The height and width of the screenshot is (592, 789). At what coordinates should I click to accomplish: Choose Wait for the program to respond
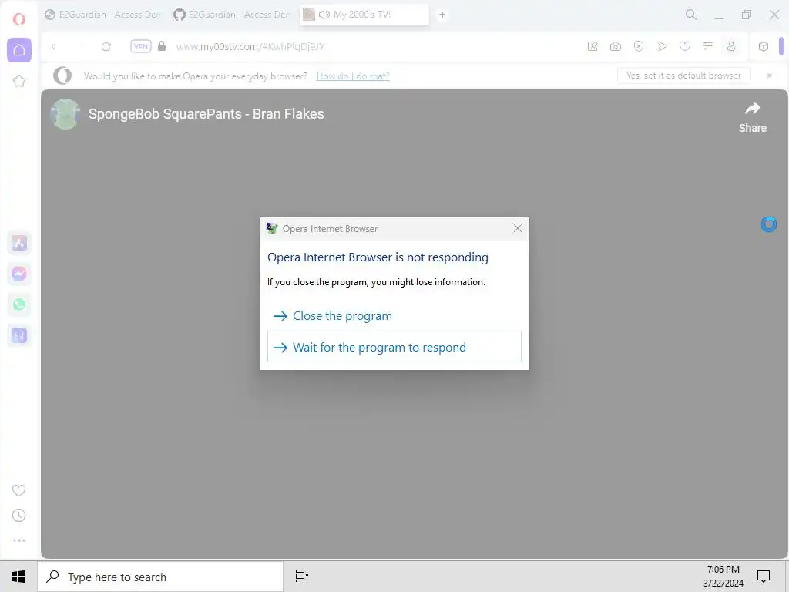point(394,347)
